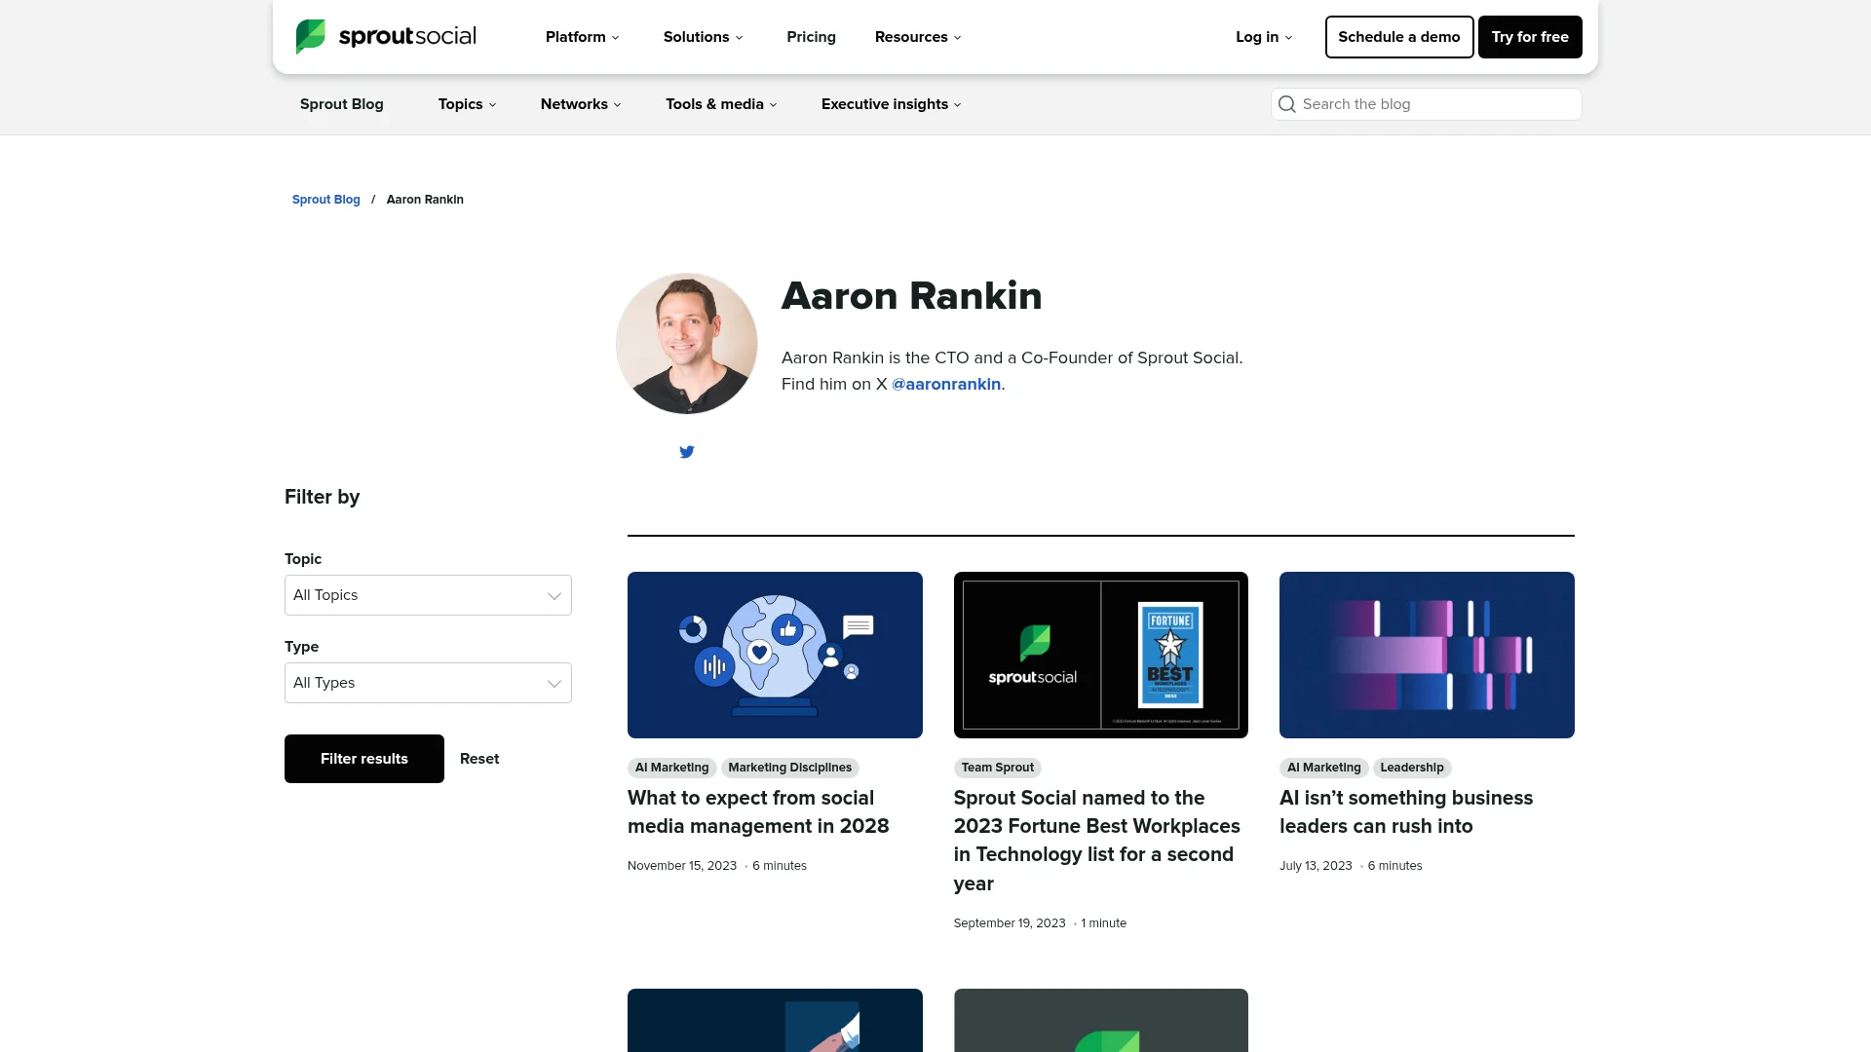Click the 'Filter by' heading
This screenshot has height=1052, width=1871.
click(x=323, y=497)
